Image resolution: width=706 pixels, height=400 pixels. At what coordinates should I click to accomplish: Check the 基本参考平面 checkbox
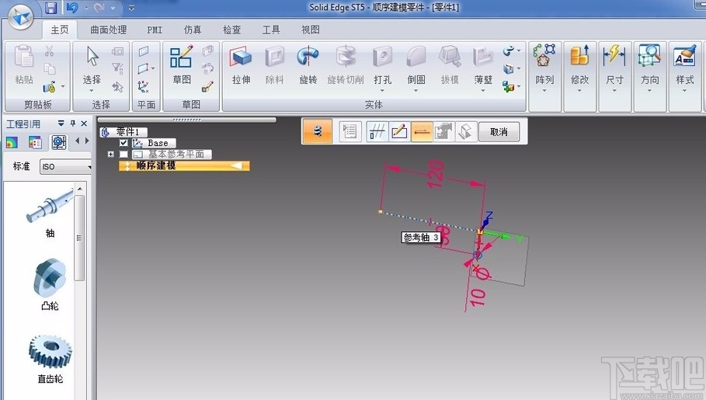coord(123,154)
